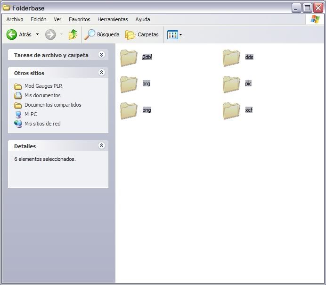Expand the Tareas de archivo y carpeta section

coord(101,55)
